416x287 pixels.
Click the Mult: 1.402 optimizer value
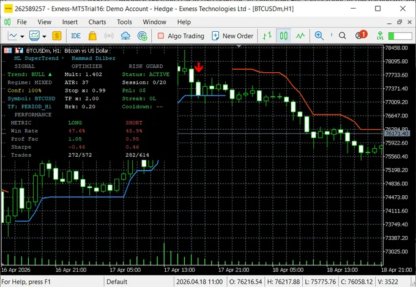(x=83, y=74)
